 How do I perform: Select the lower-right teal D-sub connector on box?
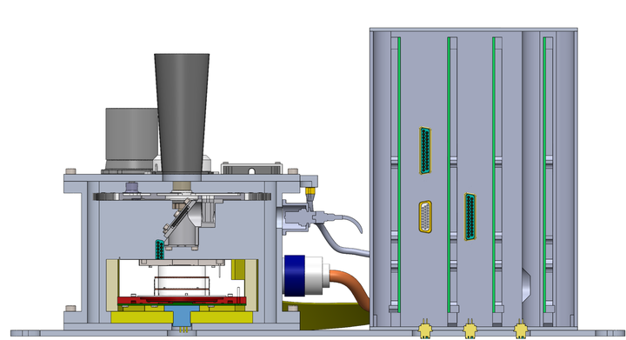point(469,217)
